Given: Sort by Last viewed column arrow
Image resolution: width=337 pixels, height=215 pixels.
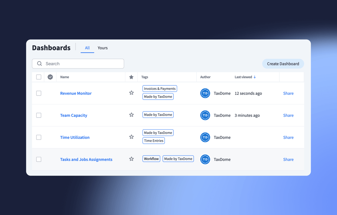Looking at the screenshot, I should tap(255, 77).
